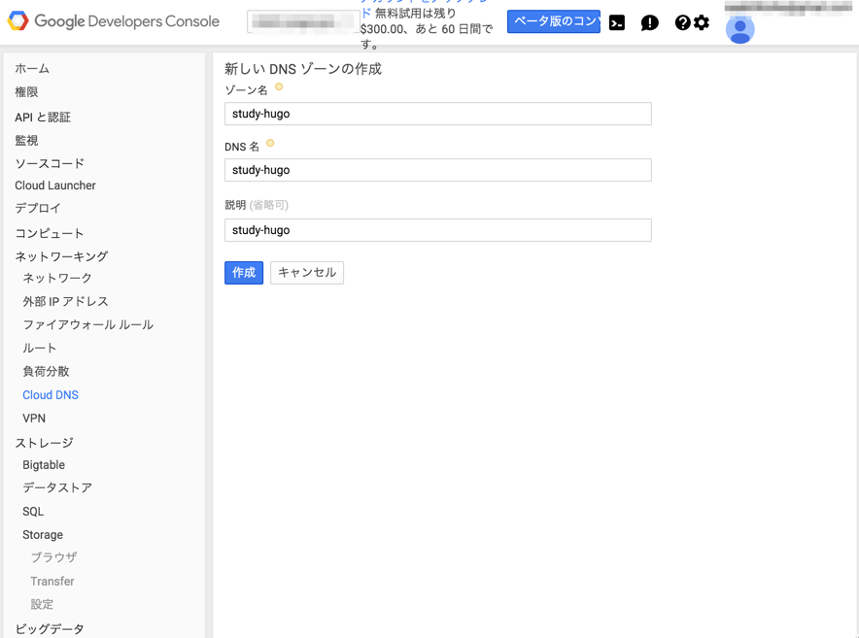Viewport: 859px width, 638px height.
Task: Open the notifications alert icon
Action: click(x=650, y=23)
